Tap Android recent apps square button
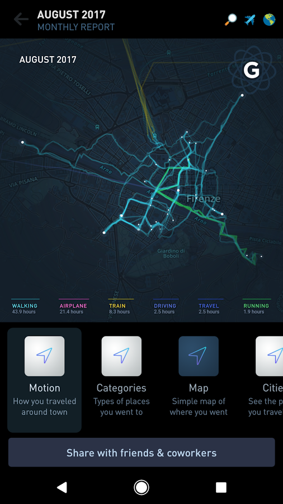 click(x=221, y=487)
